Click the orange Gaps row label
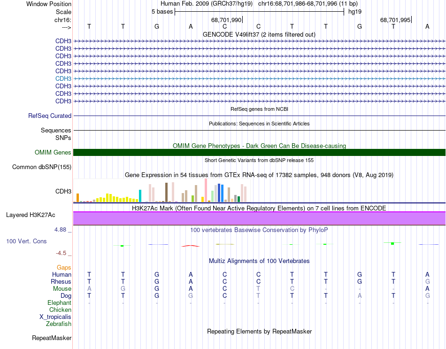This screenshot has width=446, height=349. click(64, 268)
